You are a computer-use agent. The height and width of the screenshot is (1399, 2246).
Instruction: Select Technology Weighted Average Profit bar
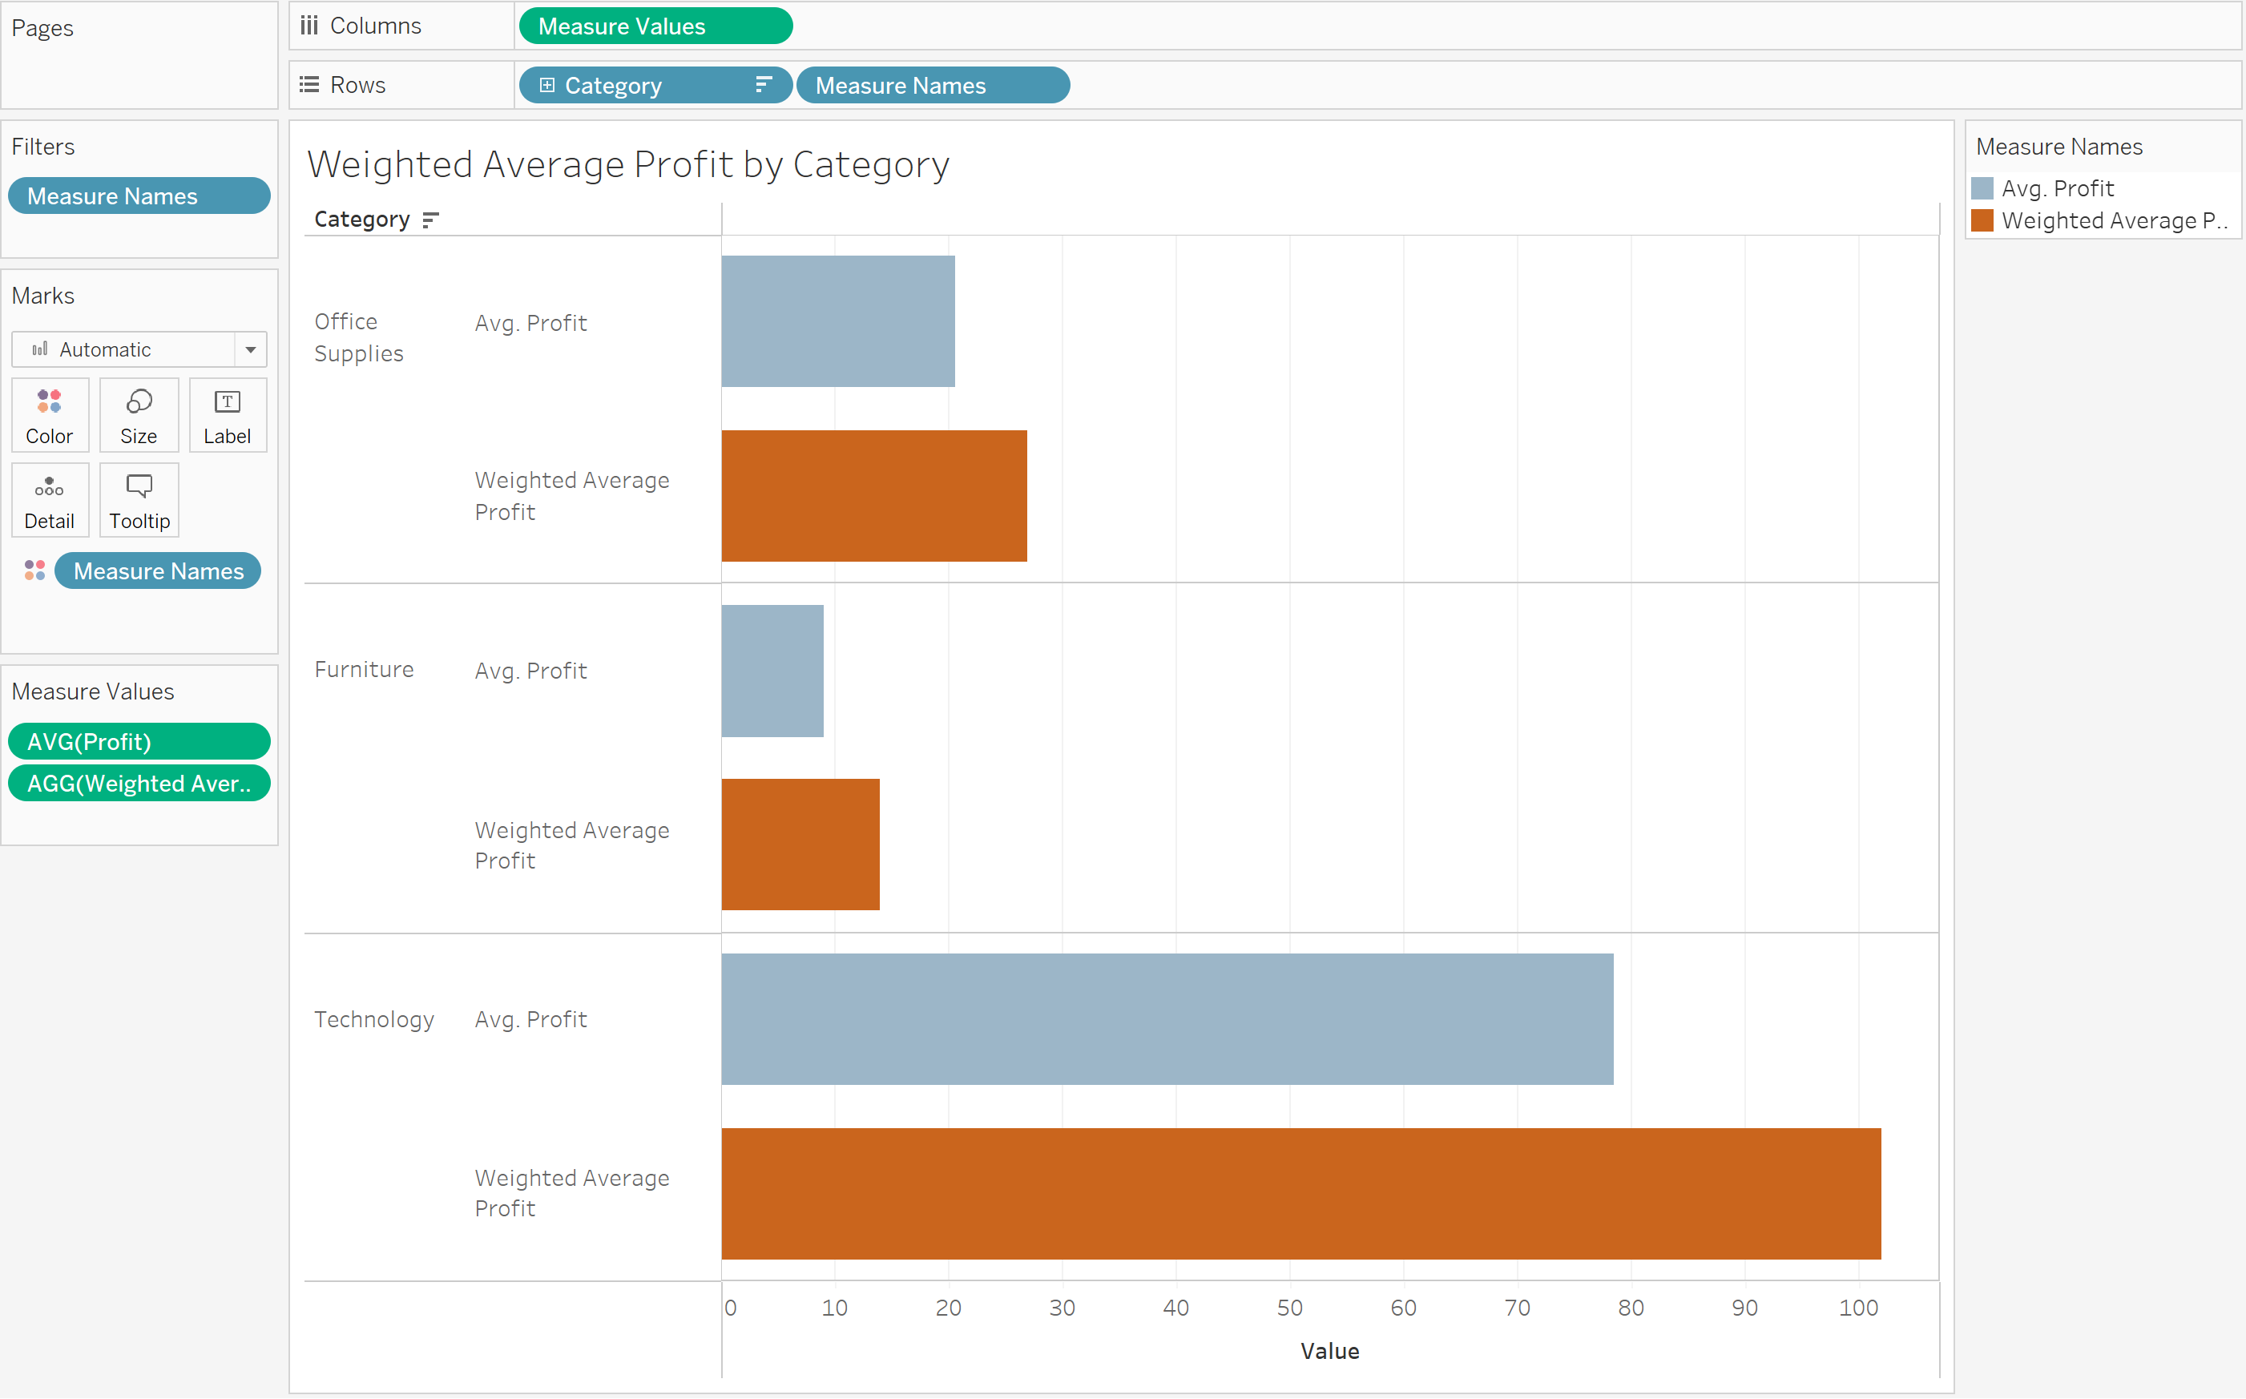tap(1300, 1194)
